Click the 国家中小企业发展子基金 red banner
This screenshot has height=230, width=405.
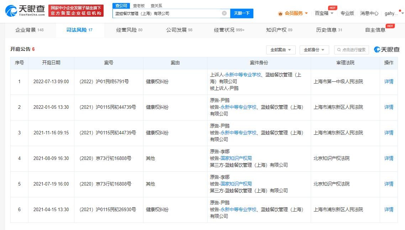coord(76,11)
